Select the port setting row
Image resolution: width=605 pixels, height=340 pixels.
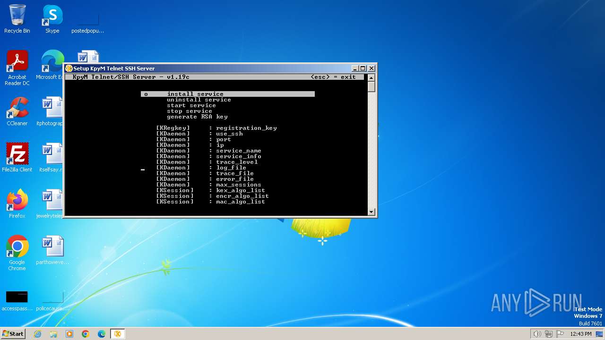tap(194, 139)
